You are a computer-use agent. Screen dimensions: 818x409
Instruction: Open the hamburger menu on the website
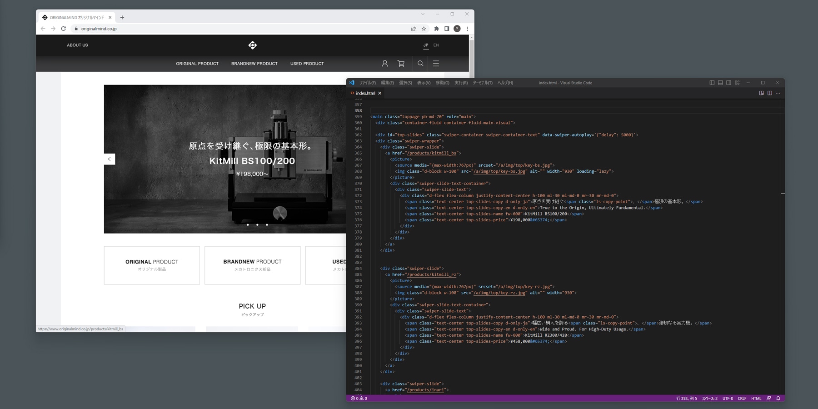pos(436,64)
